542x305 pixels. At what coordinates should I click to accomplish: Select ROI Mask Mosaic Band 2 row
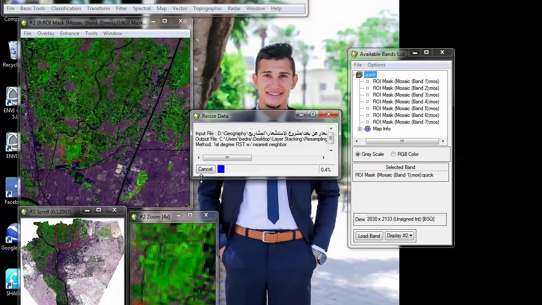(x=406, y=88)
